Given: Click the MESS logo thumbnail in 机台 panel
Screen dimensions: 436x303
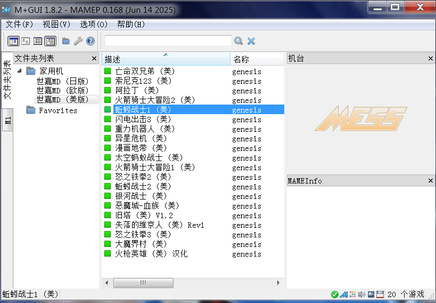Looking at the screenshot, I should [360, 118].
